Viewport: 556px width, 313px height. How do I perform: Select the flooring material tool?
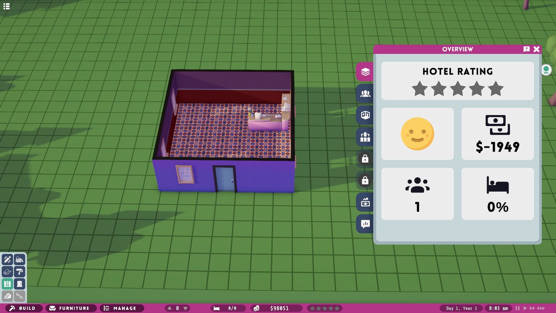click(8, 272)
